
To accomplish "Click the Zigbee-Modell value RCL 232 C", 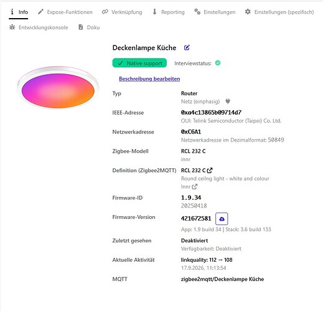I will [x=193, y=151].
